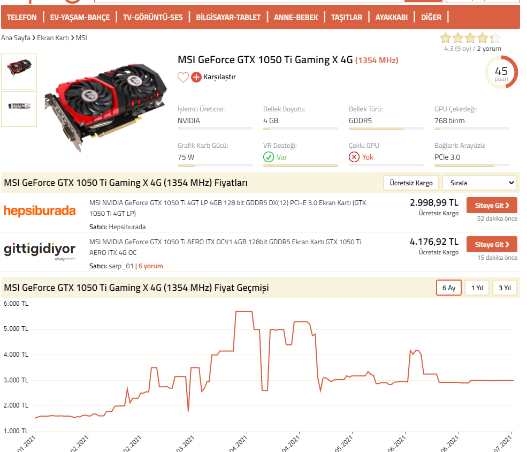This screenshot has height=452, width=527.
Task: Click the star rating icons
Action: tap(470, 37)
